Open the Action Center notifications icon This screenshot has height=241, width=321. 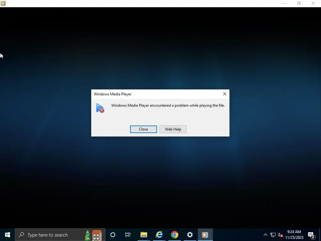(311, 235)
